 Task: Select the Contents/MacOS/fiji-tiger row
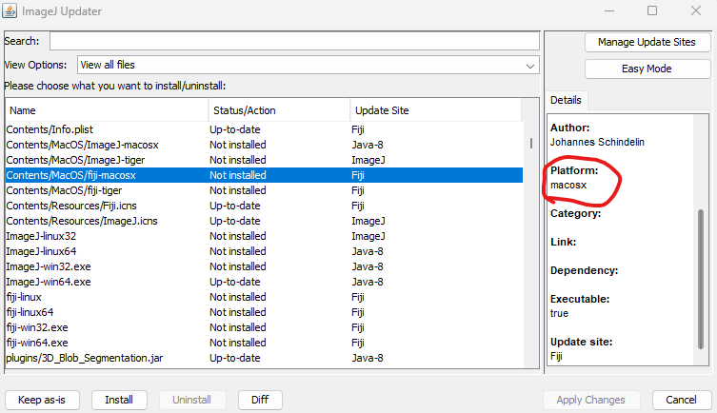[x=264, y=190]
